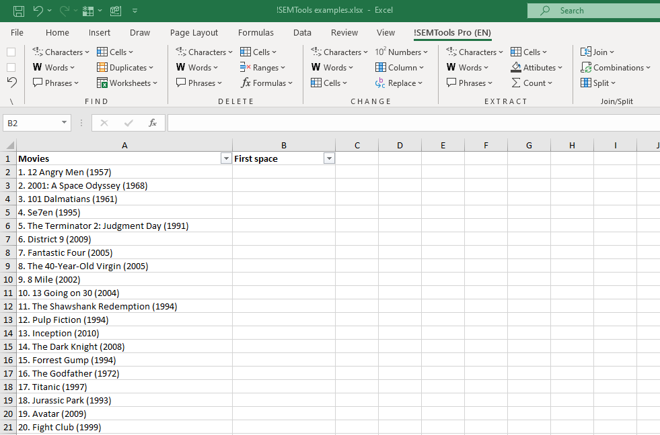
Task: Switch to the Formulas tab
Action: pyautogui.click(x=256, y=33)
